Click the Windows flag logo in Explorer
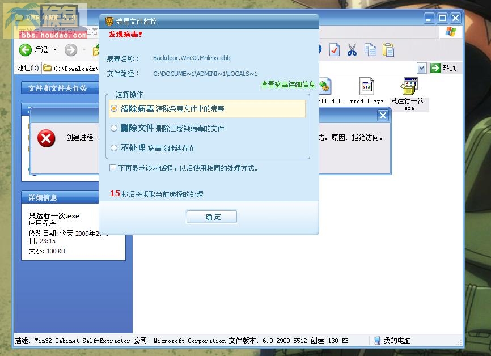Viewport: 491px width, 356px height. [x=451, y=31]
